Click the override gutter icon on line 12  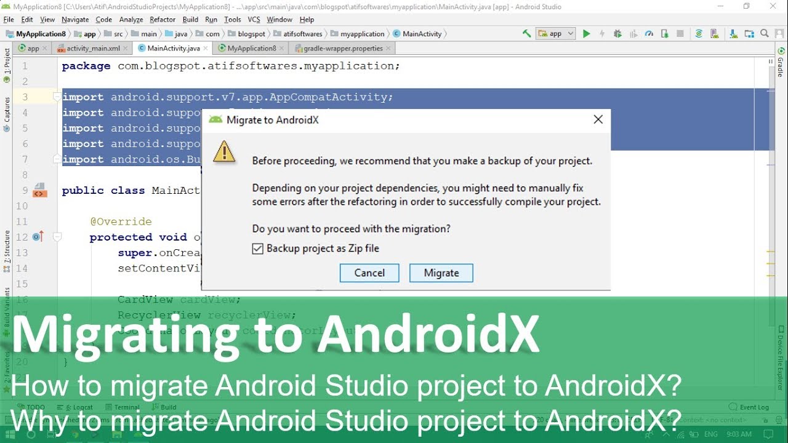[x=38, y=237]
